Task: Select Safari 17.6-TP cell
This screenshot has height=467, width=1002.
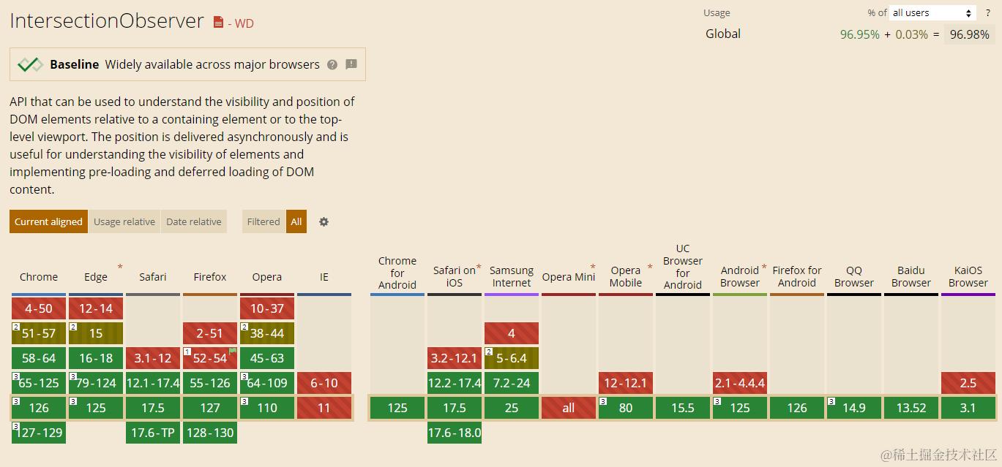Action: click(x=153, y=433)
